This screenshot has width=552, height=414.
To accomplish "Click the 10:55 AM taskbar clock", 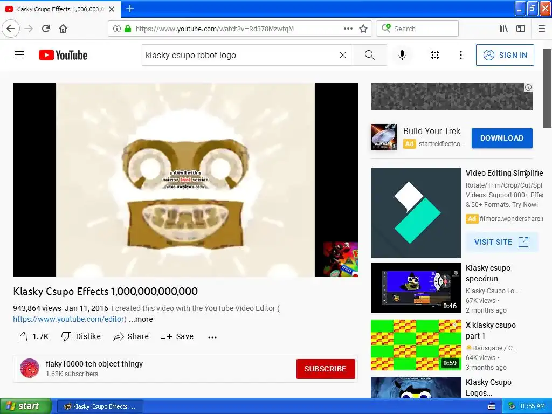I will pyautogui.click(x=532, y=406).
